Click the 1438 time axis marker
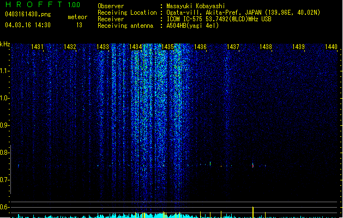Screen dimensions: 343x218 click(x=266, y=47)
